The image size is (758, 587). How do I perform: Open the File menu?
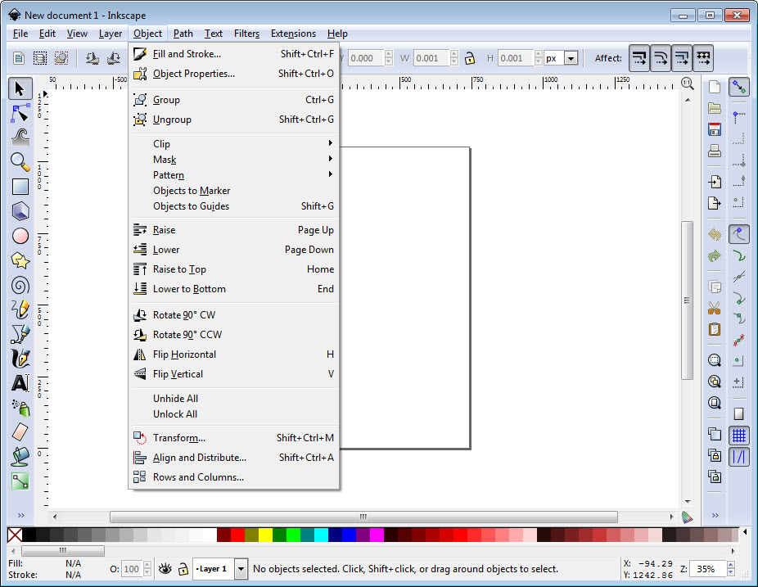click(20, 34)
